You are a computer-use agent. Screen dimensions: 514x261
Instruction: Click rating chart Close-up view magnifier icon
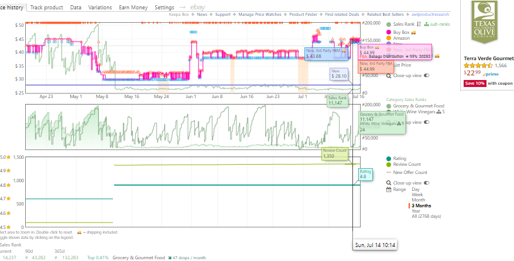(389, 183)
